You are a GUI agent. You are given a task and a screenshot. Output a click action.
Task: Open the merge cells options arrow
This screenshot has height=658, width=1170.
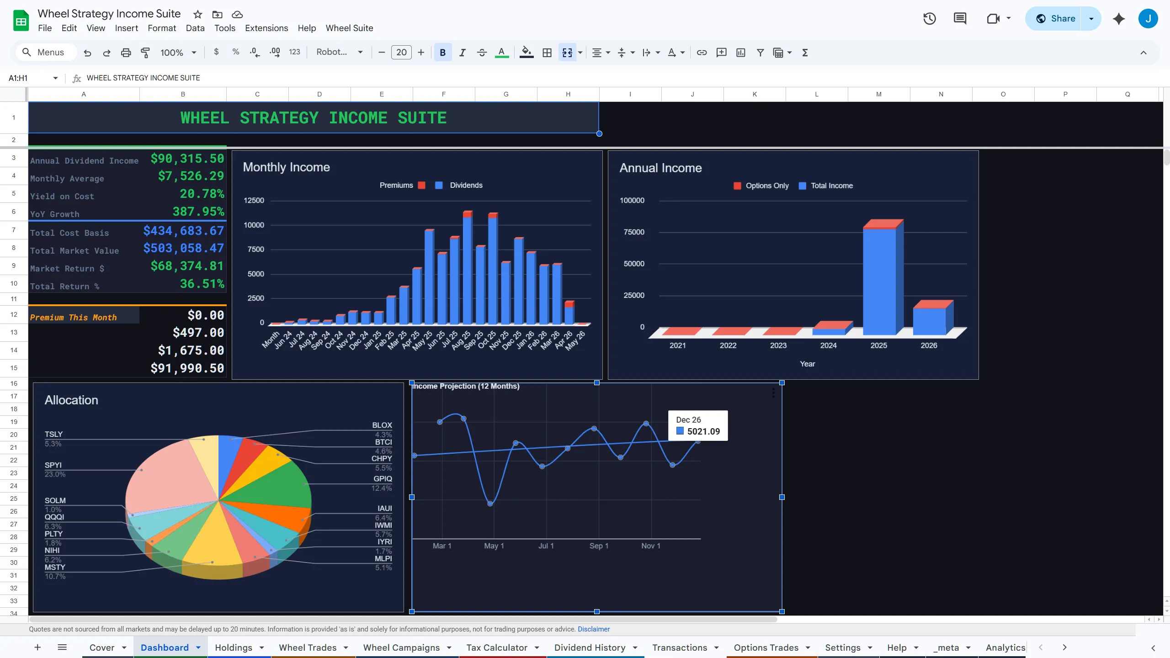tap(580, 53)
